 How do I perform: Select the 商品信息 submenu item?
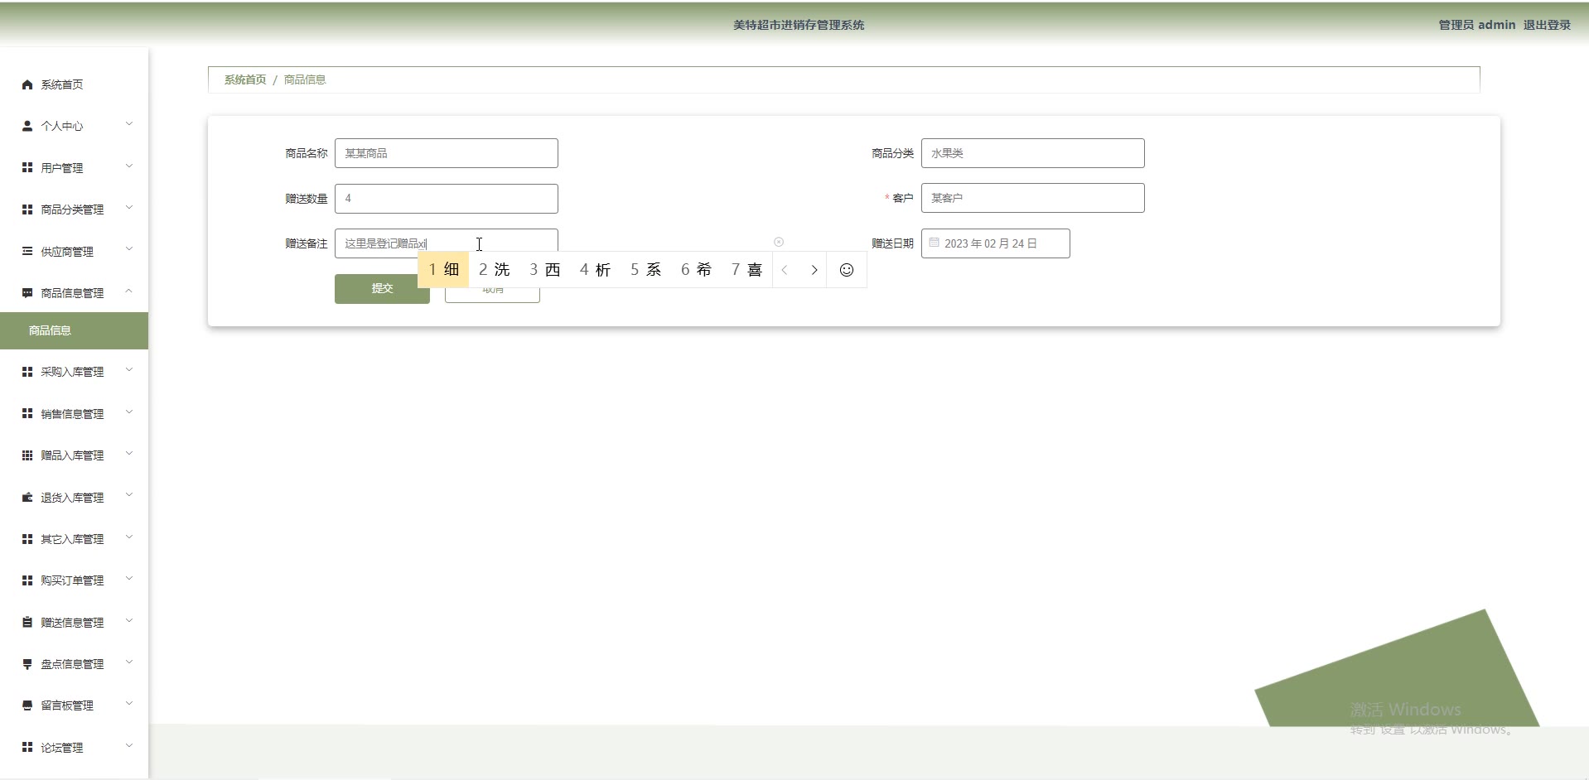[74, 330]
